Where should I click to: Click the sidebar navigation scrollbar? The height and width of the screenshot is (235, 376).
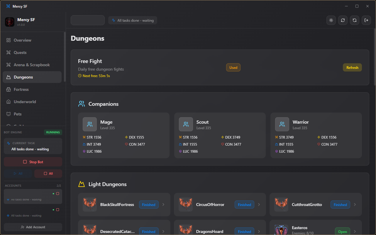pos(65,57)
